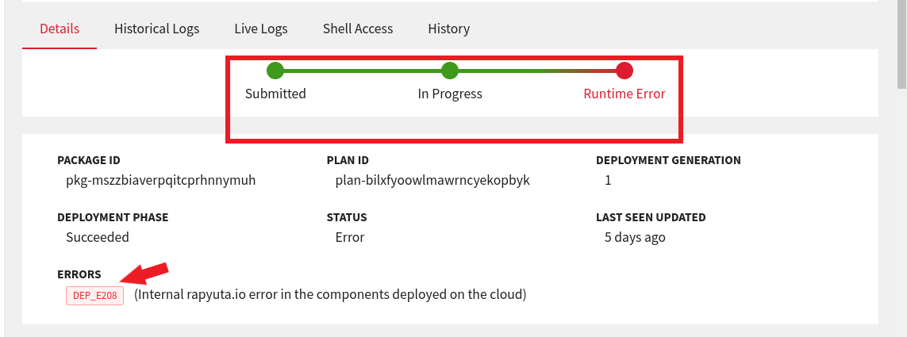Click the vertical scrollbar thumb
The image size is (907, 337).
click(901, 44)
